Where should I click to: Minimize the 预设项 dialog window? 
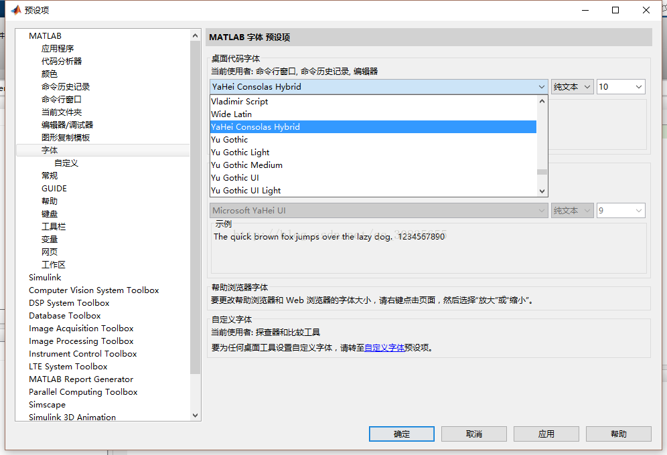pos(585,10)
